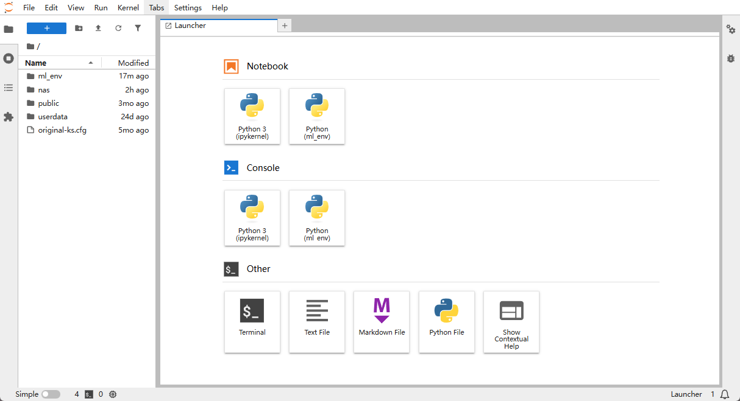740x401 pixels.
Task: Toggle Simple interface mode switch
Action: point(51,394)
